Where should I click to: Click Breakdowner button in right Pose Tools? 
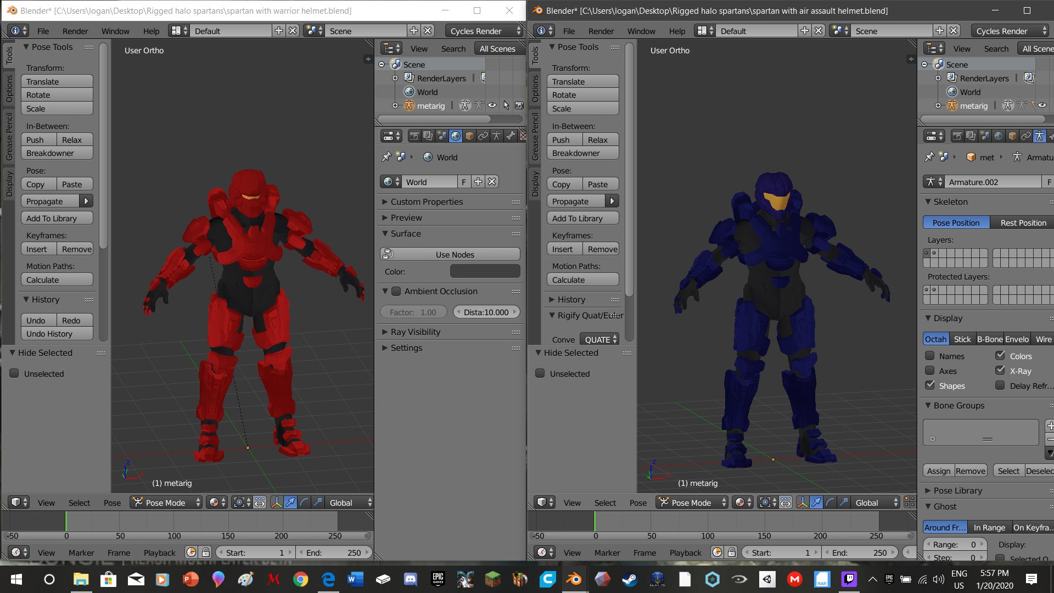(582, 153)
